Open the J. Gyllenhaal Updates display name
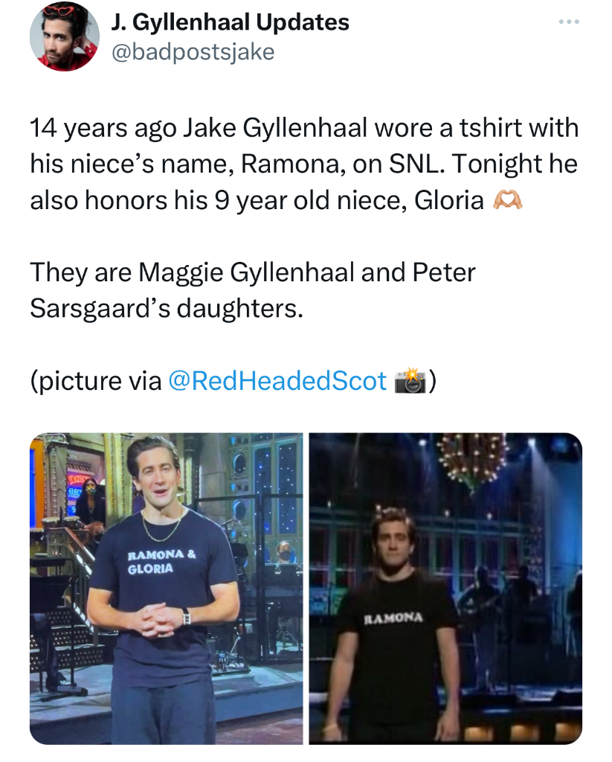 (x=230, y=22)
